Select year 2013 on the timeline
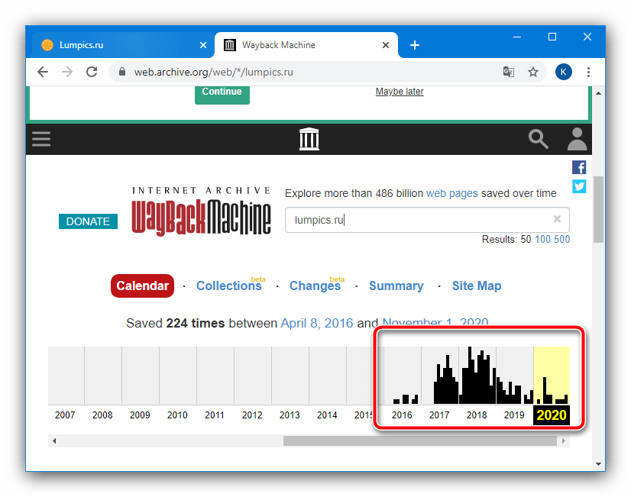 pos(290,415)
